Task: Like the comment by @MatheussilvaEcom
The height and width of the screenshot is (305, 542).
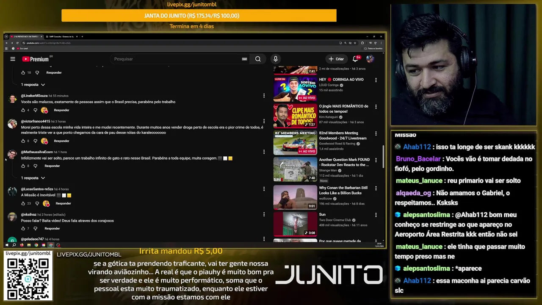Action: [x=23, y=166]
